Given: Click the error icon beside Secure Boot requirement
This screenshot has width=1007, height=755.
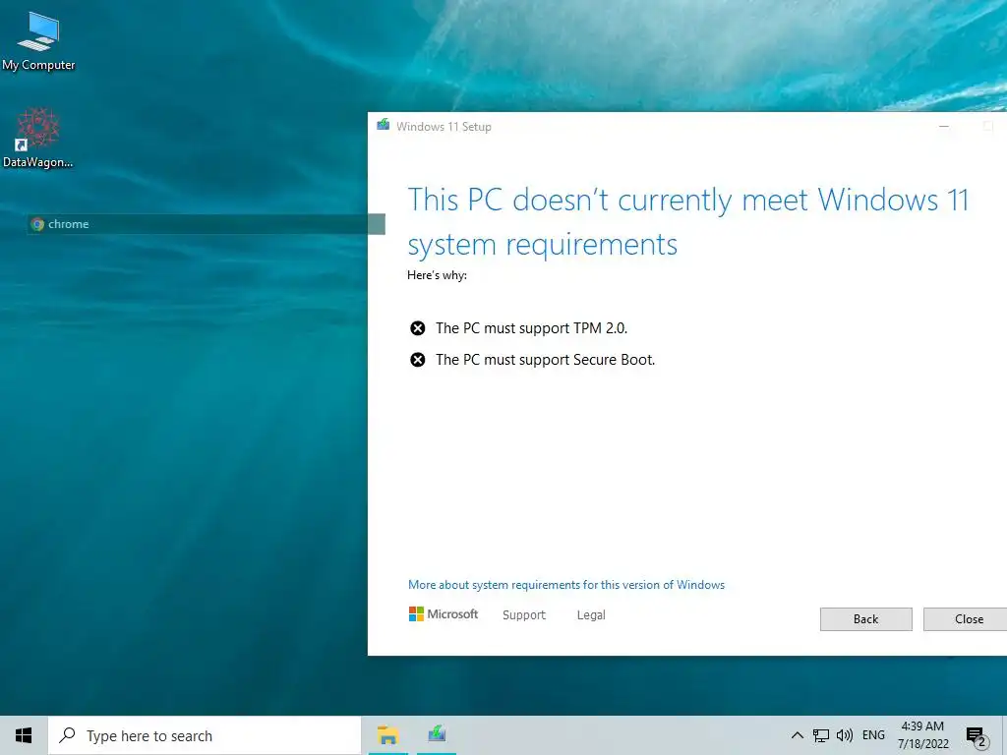Looking at the screenshot, I should point(417,360).
